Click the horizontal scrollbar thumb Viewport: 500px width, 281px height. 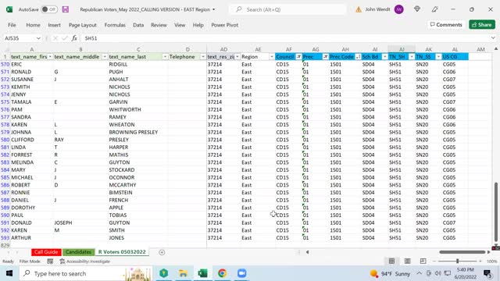point(462,252)
